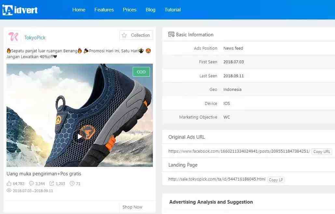Open the TokyoPick advertiser link
The width and height of the screenshot is (335, 214).
[x=35, y=38]
